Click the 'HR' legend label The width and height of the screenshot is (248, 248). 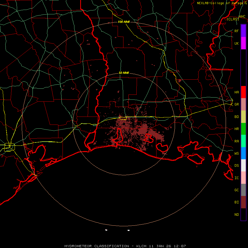[x=236, y=129]
